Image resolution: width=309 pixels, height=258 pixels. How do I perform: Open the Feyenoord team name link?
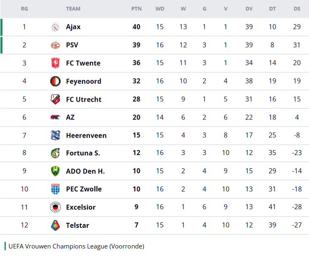(x=84, y=81)
